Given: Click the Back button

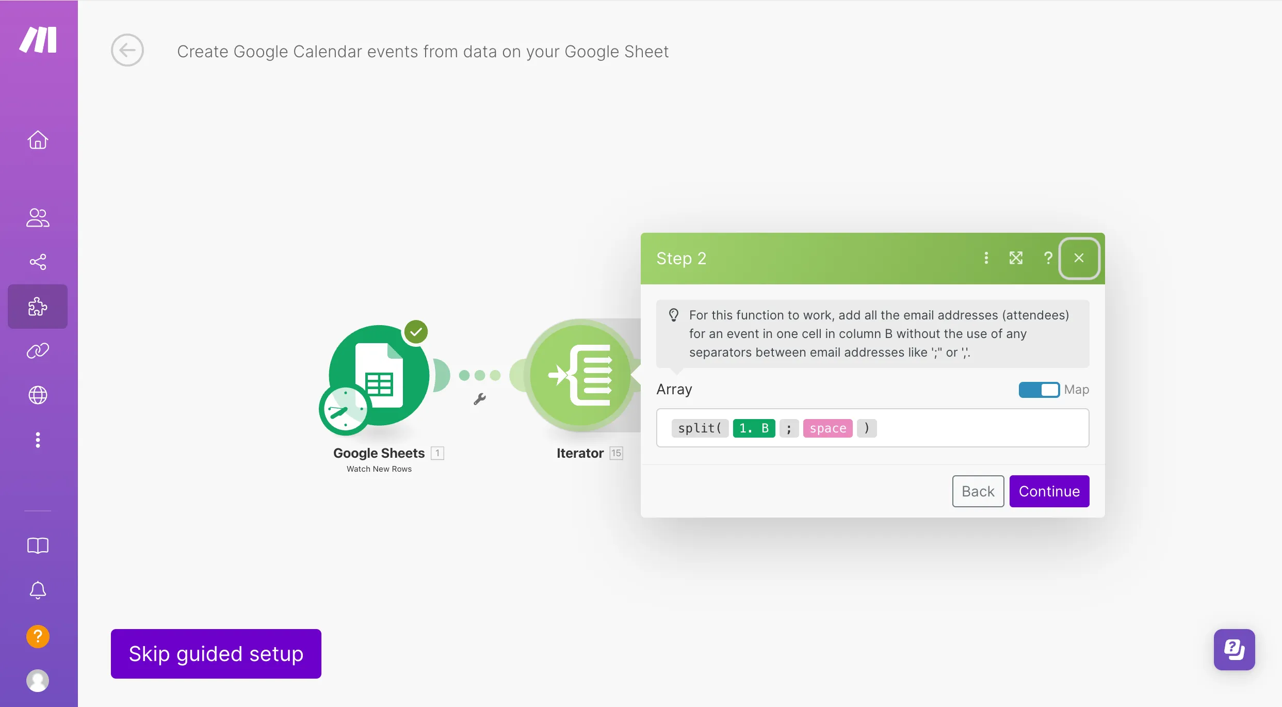Looking at the screenshot, I should tap(978, 491).
